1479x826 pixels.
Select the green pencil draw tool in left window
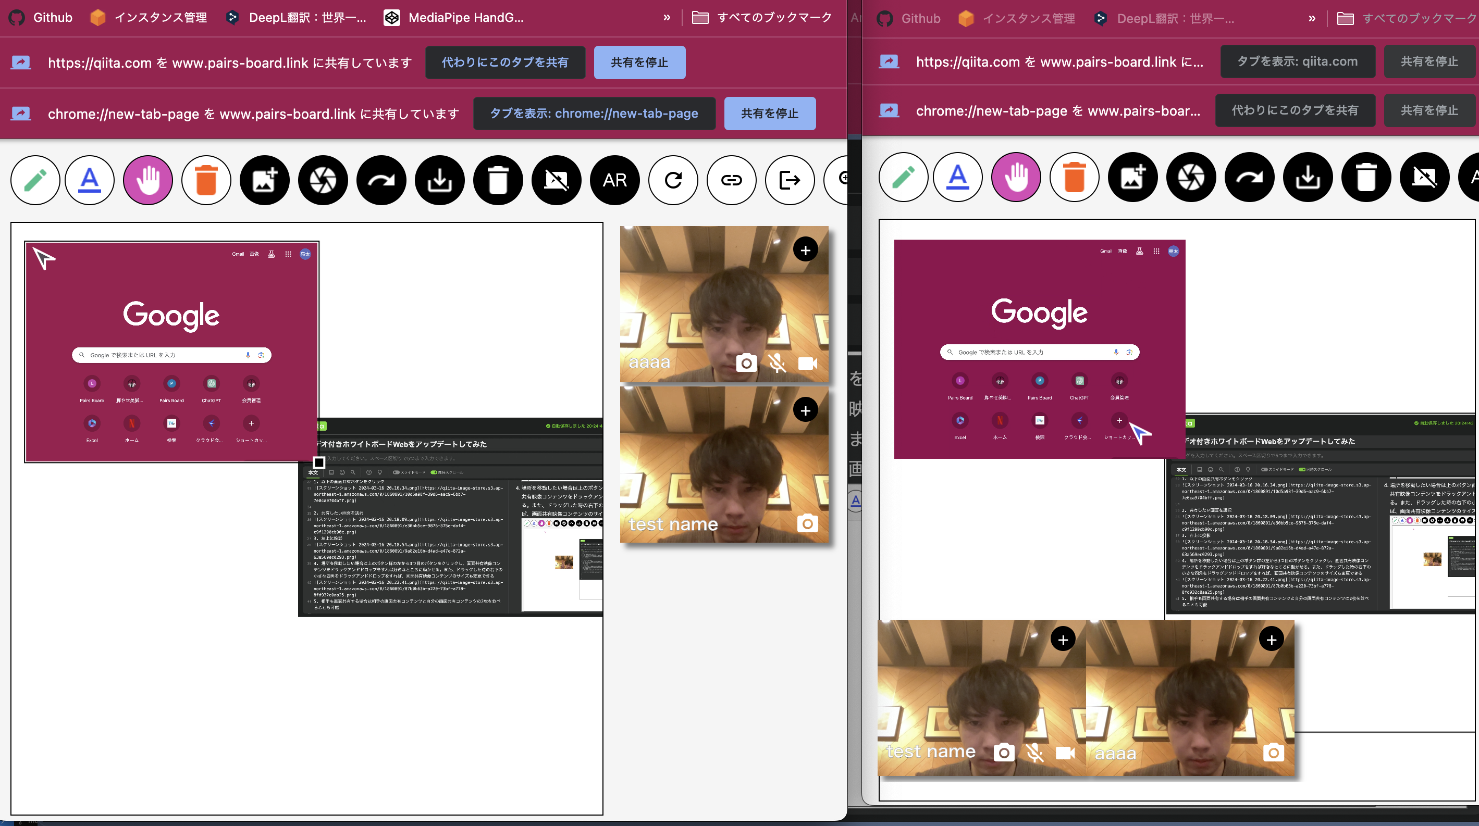[35, 180]
